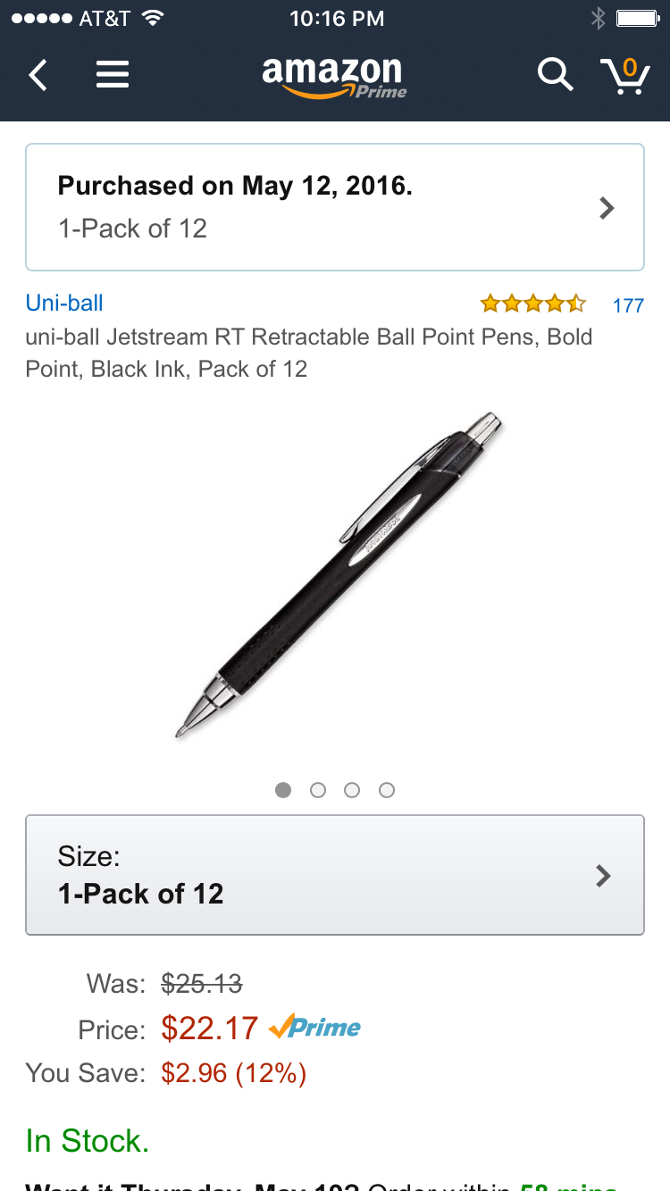The height and width of the screenshot is (1191, 670).
Task: Select the first image page dot
Action: pyautogui.click(x=283, y=790)
